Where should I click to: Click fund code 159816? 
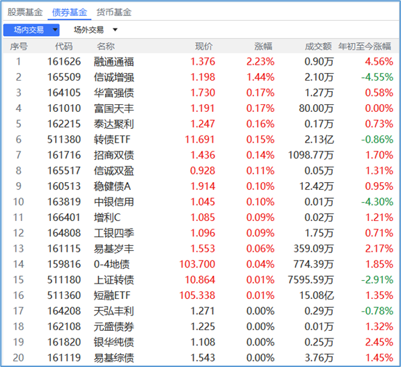tap(64, 264)
